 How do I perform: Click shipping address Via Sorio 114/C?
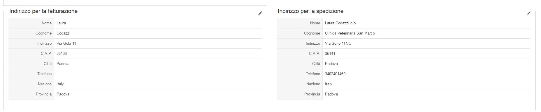coord(338,44)
